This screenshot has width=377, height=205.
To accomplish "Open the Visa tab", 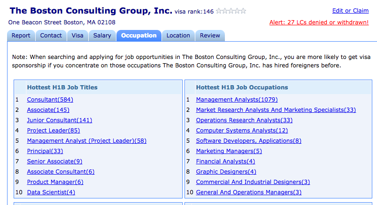I will pyautogui.click(x=77, y=36).
